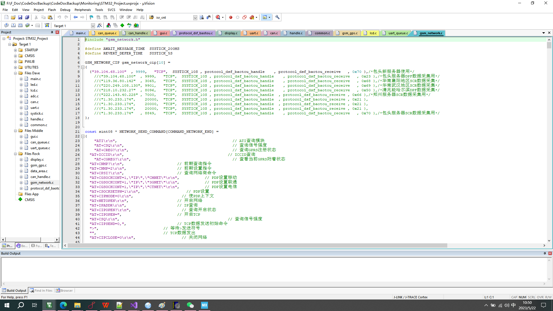This screenshot has height=311, width=553.
Task: Select systick.c in project tree
Action: 37,113
